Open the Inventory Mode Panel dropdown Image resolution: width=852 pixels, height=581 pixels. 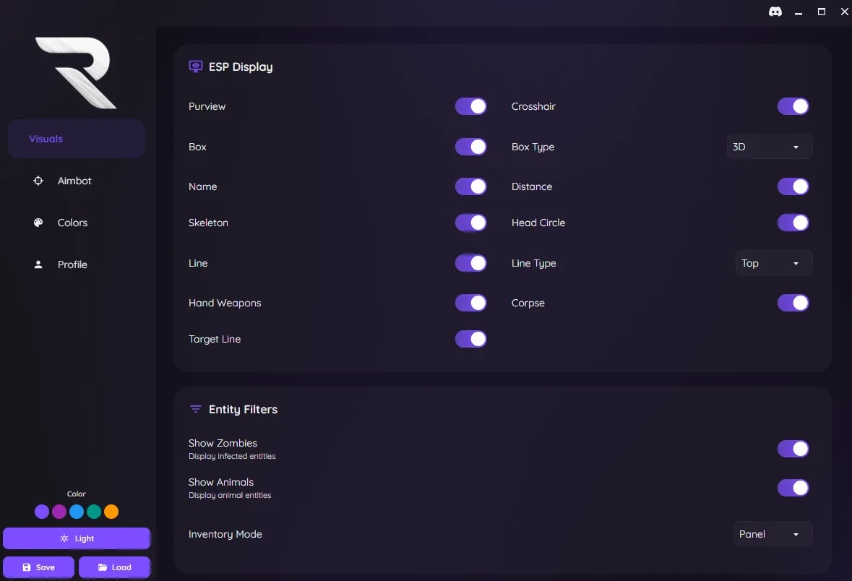(x=773, y=534)
